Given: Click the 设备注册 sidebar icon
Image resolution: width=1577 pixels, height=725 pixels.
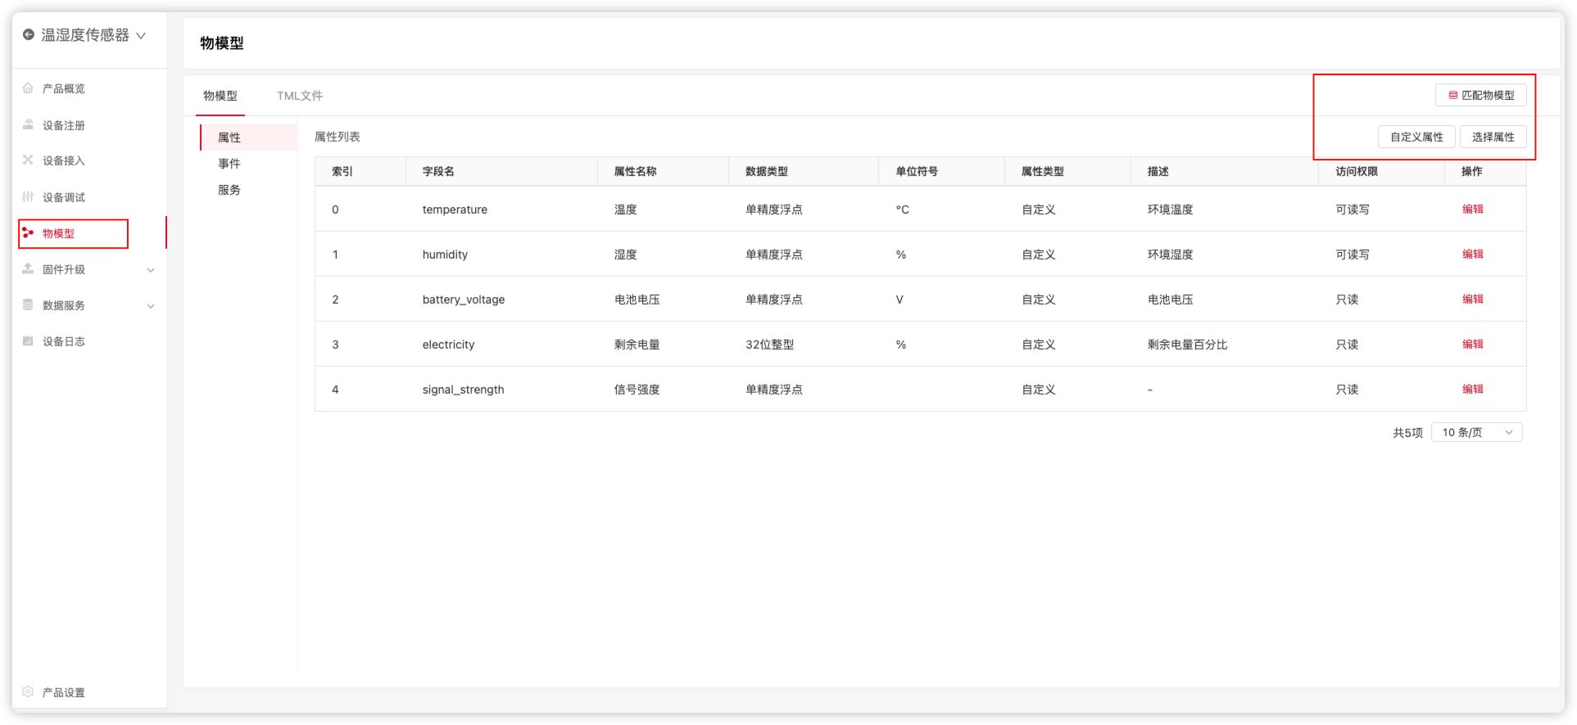Looking at the screenshot, I should click(28, 124).
